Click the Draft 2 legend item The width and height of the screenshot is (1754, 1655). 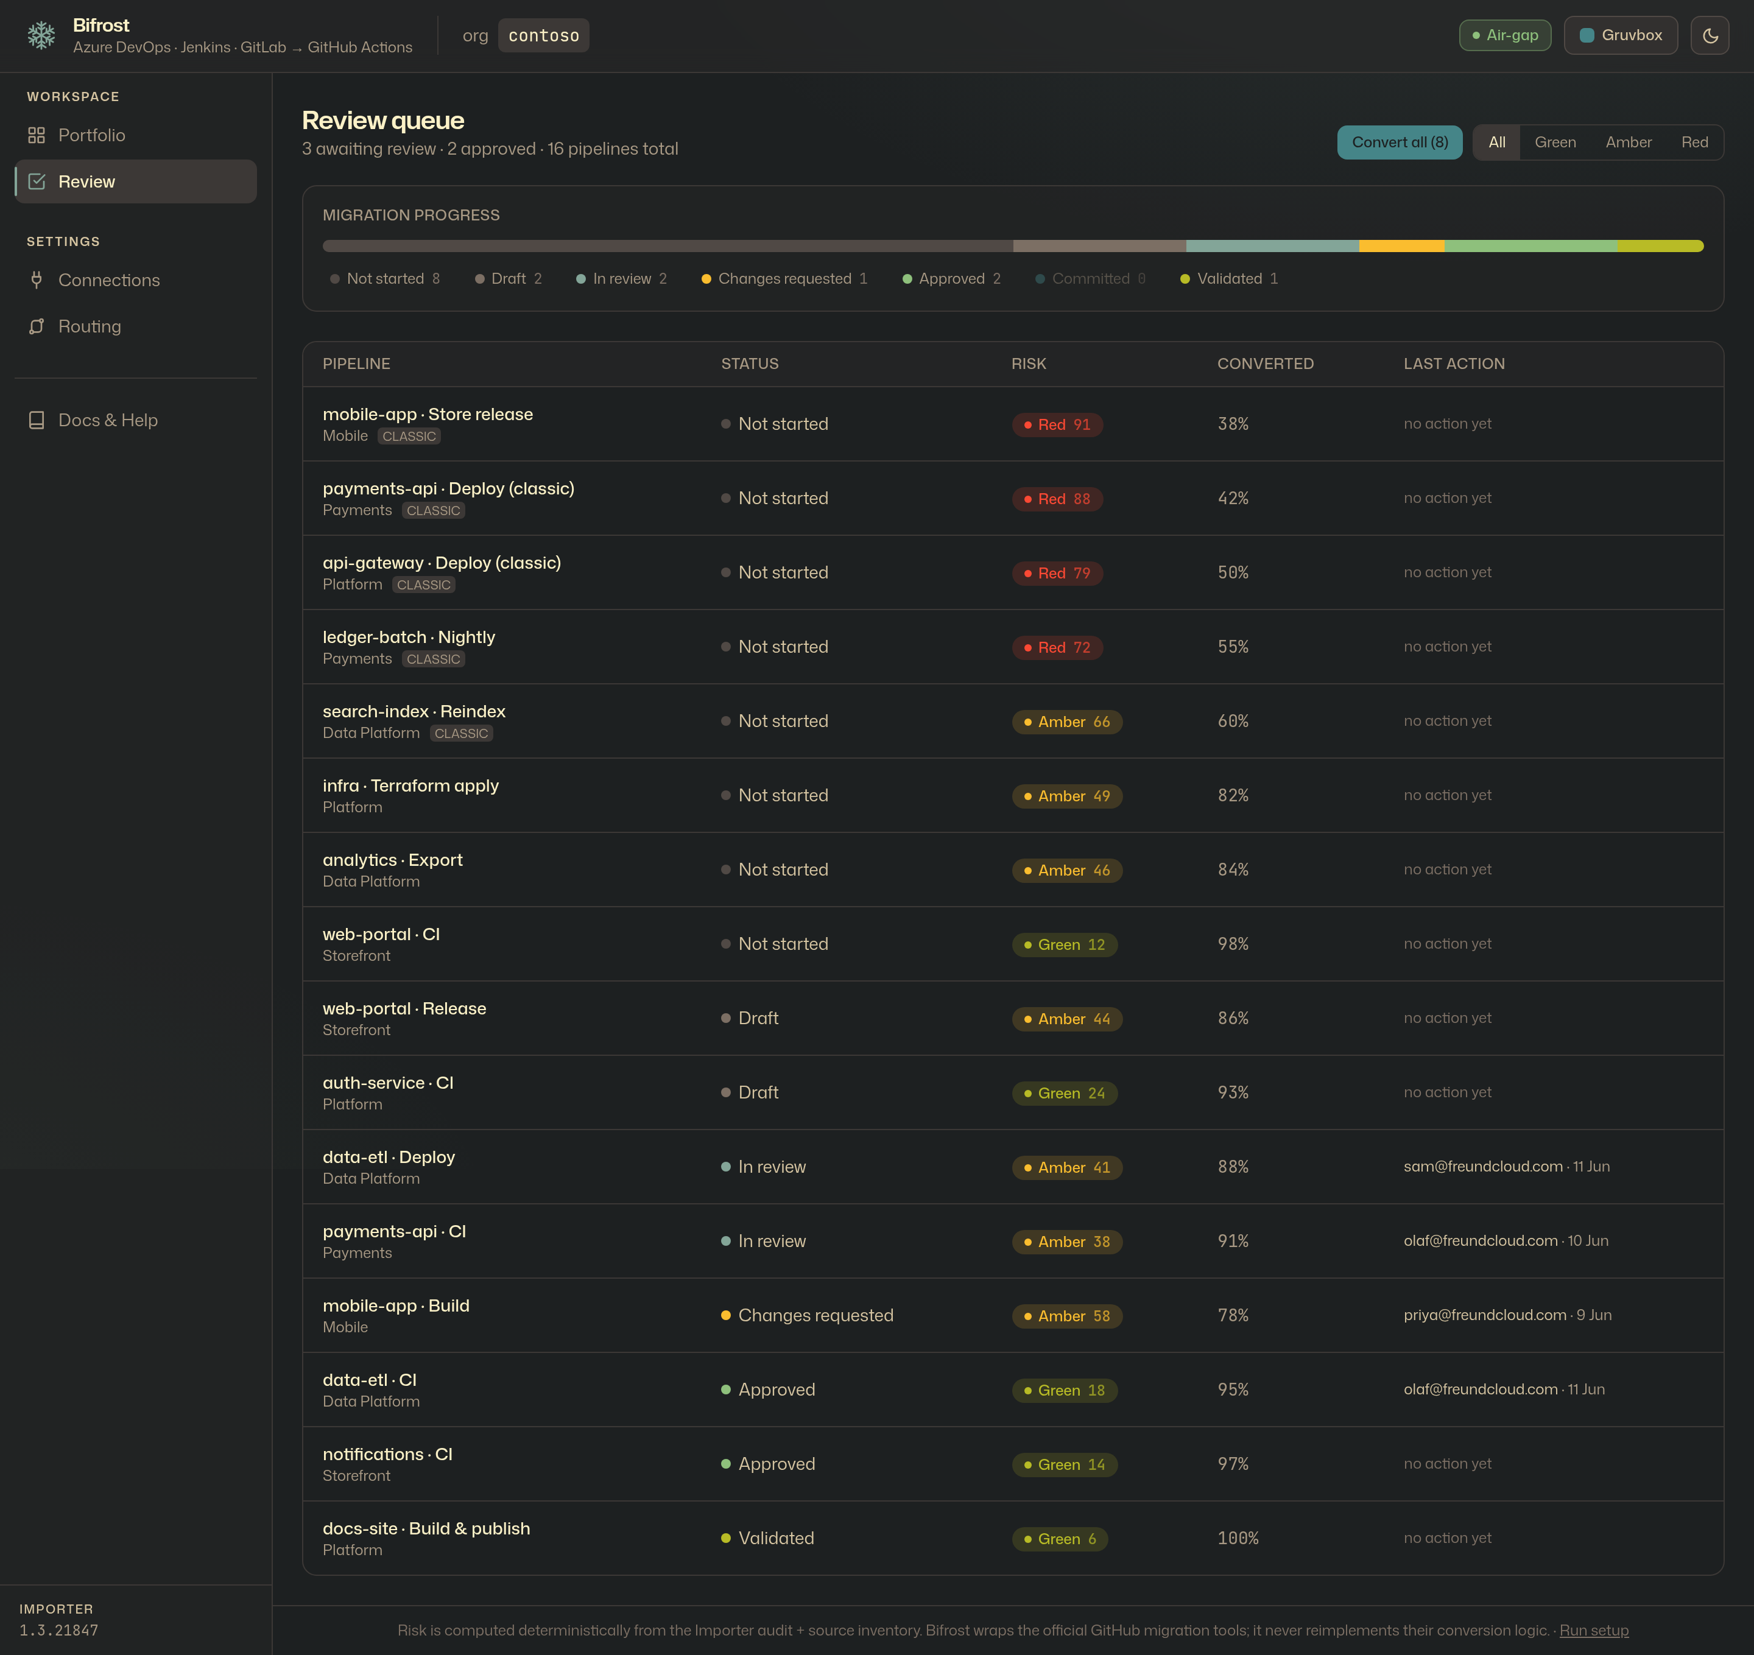point(508,279)
